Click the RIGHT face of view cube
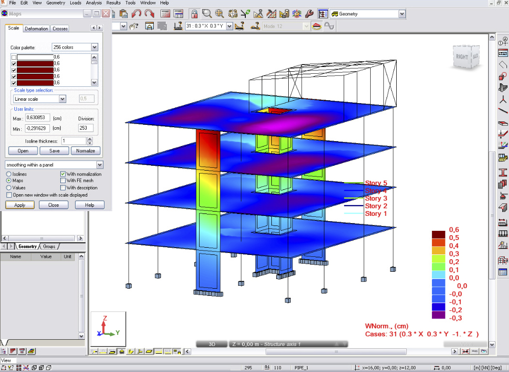 point(461,57)
